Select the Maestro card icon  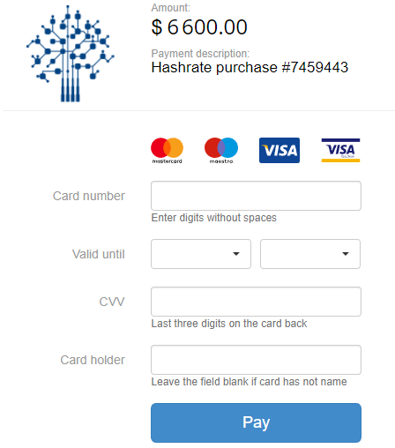pos(221,150)
